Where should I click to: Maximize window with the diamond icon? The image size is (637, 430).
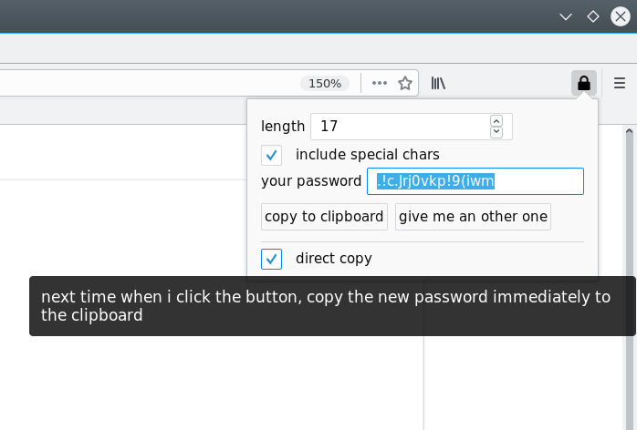(593, 16)
